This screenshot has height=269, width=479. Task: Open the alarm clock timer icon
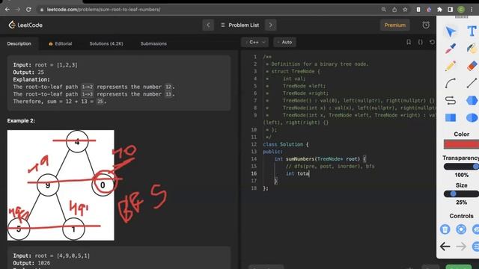pyautogui.click(x=426, y=25)
